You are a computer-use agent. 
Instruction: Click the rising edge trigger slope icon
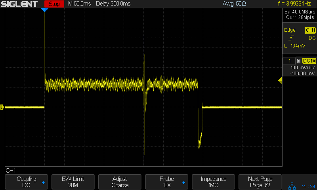[x=291, y=38]
